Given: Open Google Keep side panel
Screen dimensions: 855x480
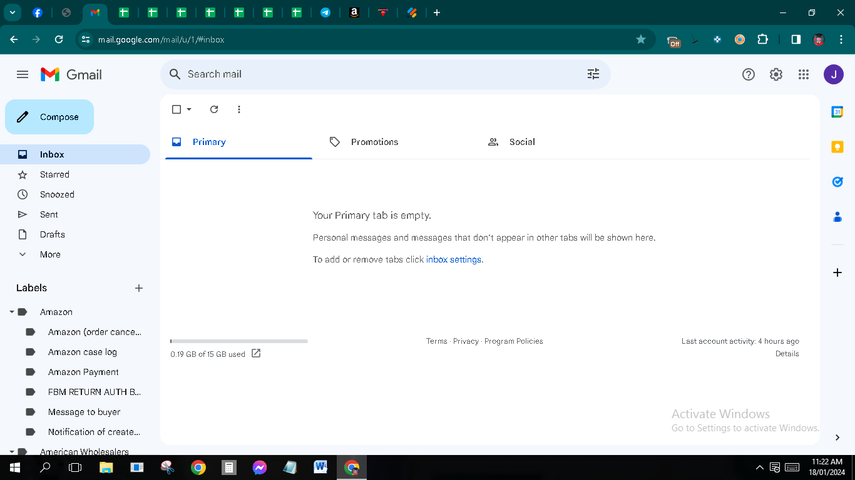Looking at the screenshot, I should point(837,147).
